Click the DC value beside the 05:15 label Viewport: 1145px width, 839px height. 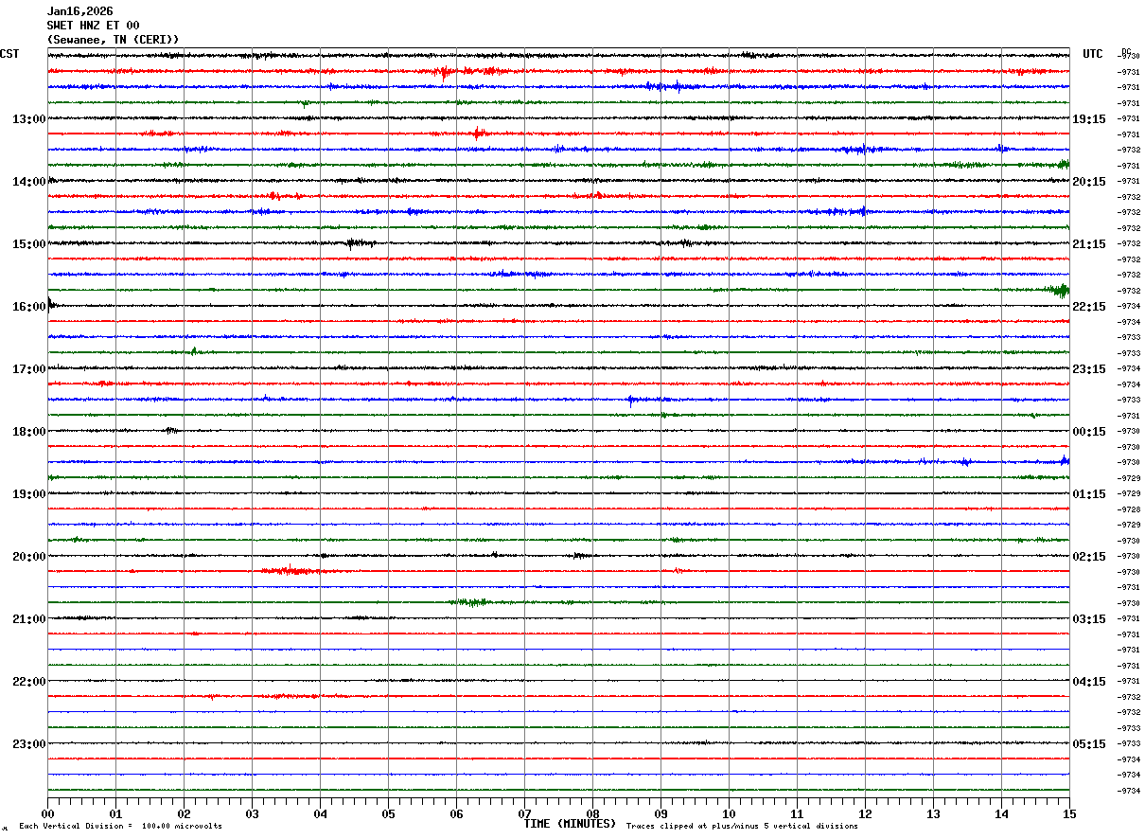[x=1129, y=744]
